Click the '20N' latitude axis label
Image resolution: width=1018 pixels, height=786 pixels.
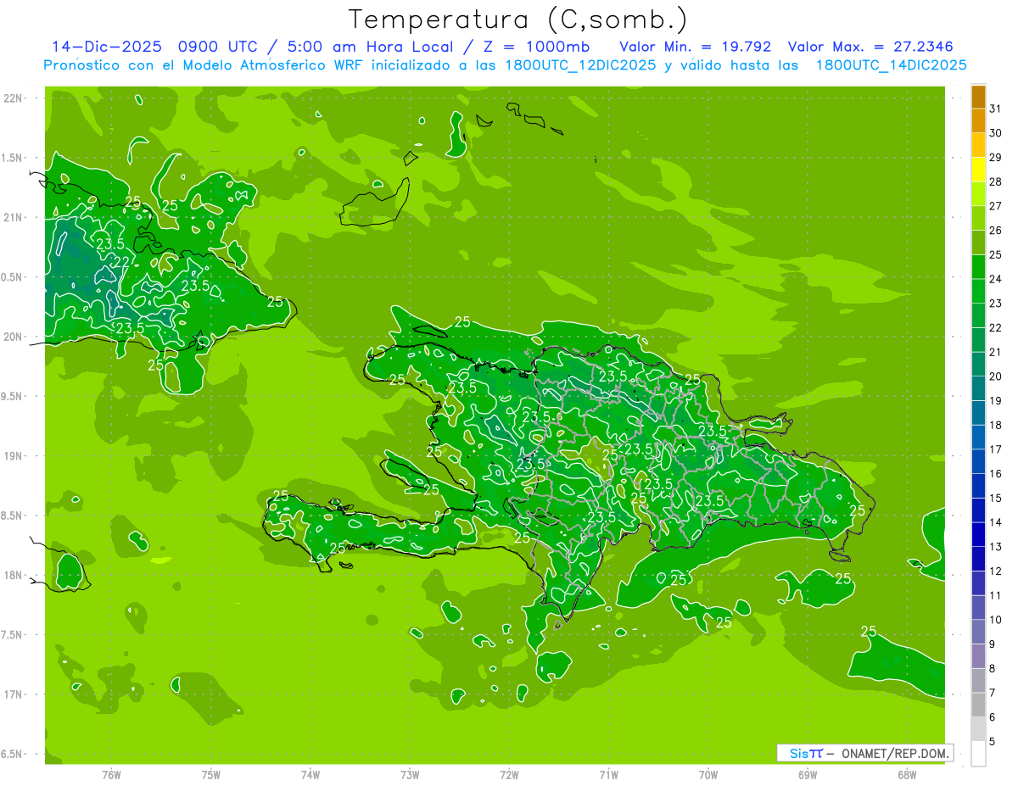14,337
